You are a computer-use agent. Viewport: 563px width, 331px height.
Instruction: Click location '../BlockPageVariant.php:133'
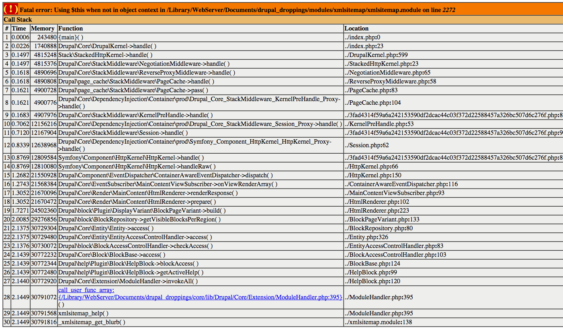[382, 219]
